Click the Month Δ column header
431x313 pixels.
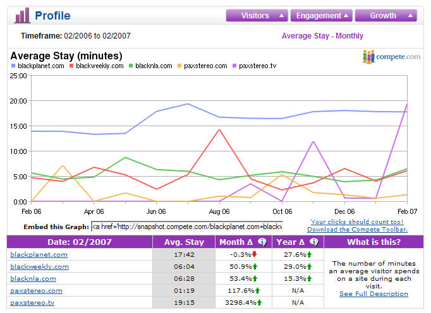coord(243,242)
